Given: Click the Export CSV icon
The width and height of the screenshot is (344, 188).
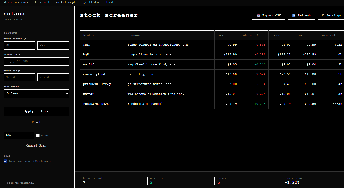Looking at the screenshot, I should tap(259, 15).
